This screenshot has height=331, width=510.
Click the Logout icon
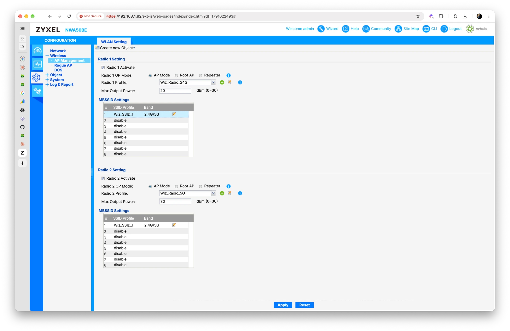pos(444,29)
